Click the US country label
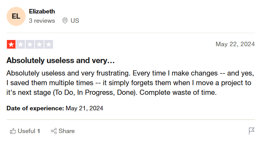Viewport: 262px width, 141px height. [x=75, y=21]
